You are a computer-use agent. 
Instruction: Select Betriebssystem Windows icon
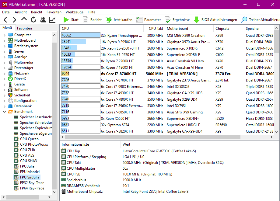coord(10,46)
